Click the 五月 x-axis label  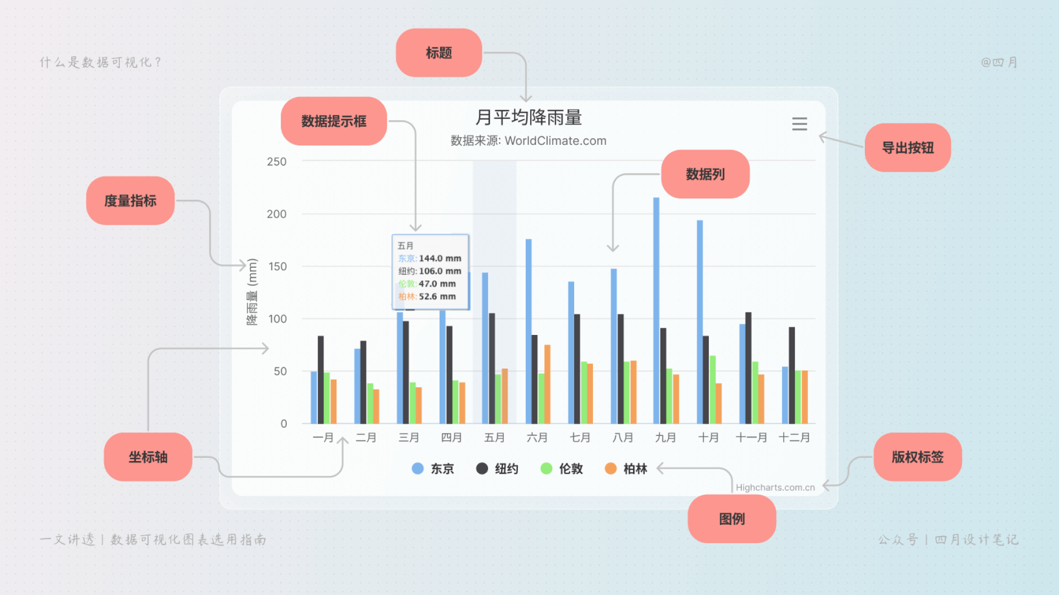point(495,438)
